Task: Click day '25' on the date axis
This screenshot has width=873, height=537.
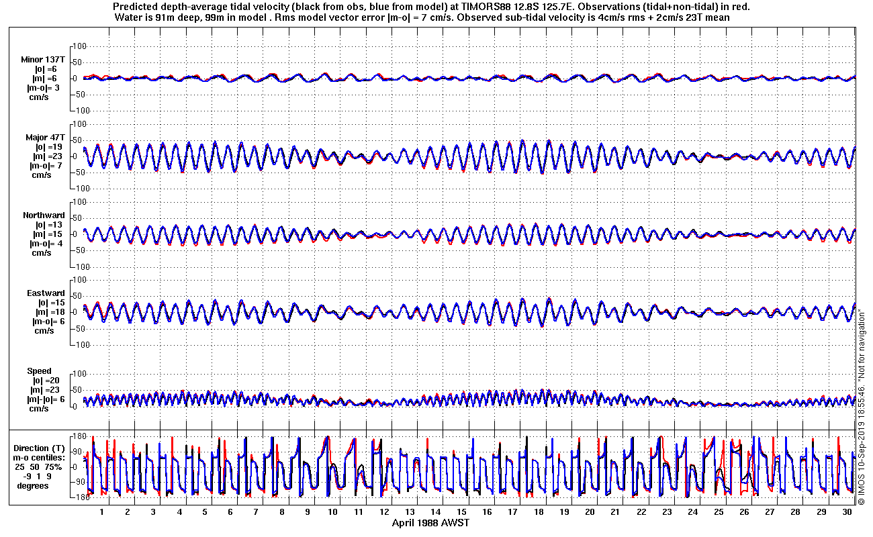Action: pos(719,512)
